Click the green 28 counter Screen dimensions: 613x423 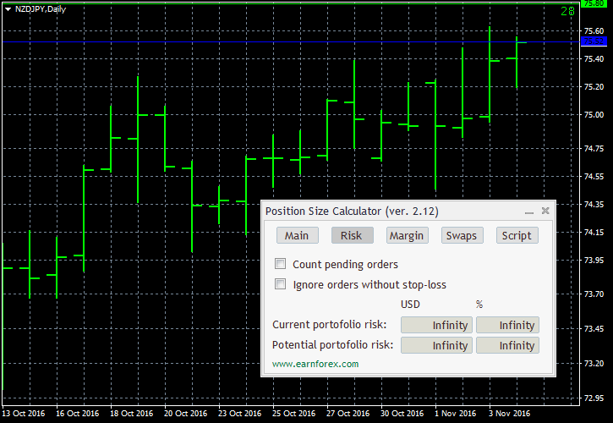pos(567,11)
